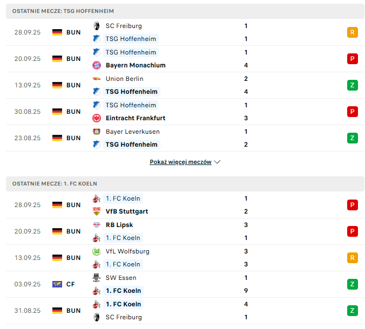Screen dimensions: 365x329
Task: Open the RB Lipsk team name link
Action: [x=119, y=225]
